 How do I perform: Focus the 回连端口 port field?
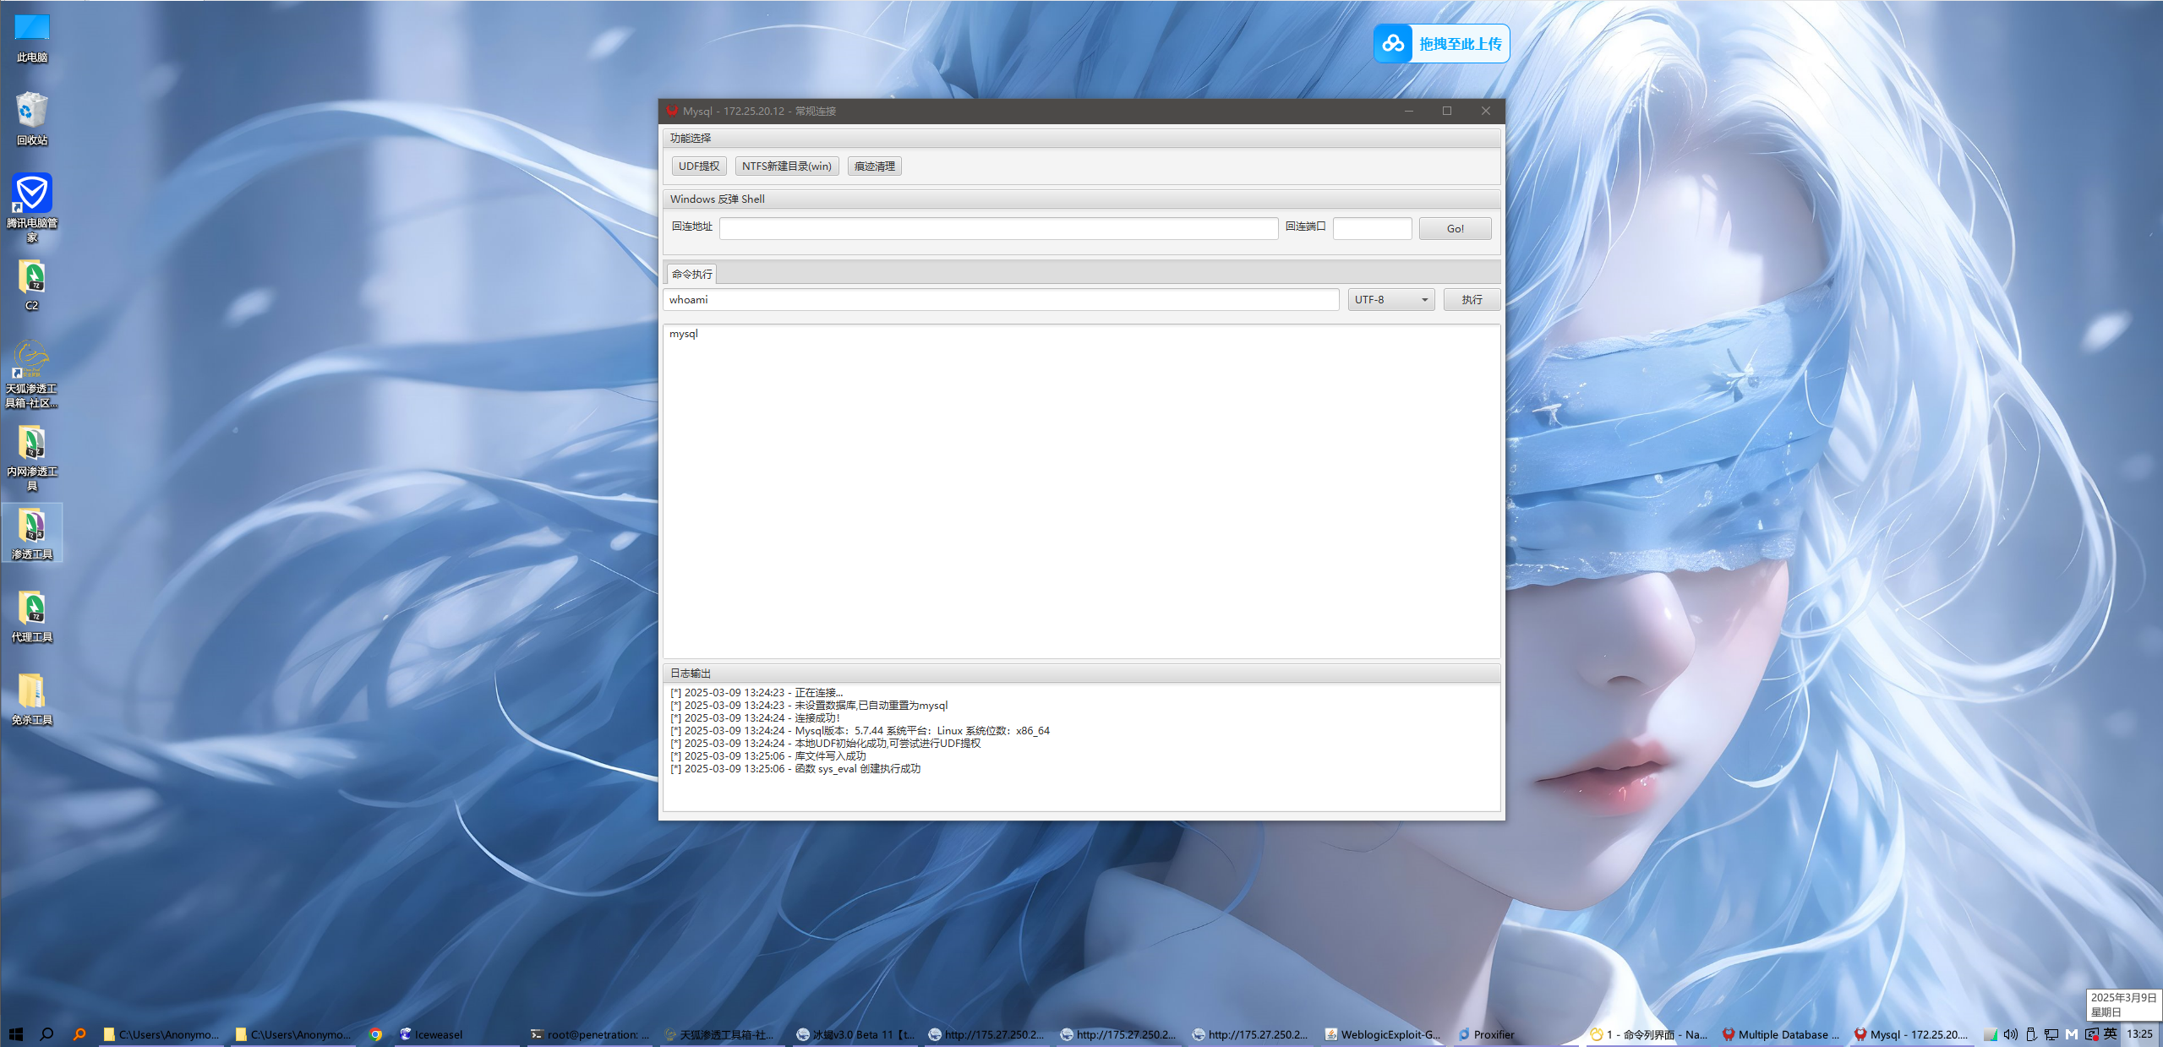pyautogui.click(x=1371, y=228)
